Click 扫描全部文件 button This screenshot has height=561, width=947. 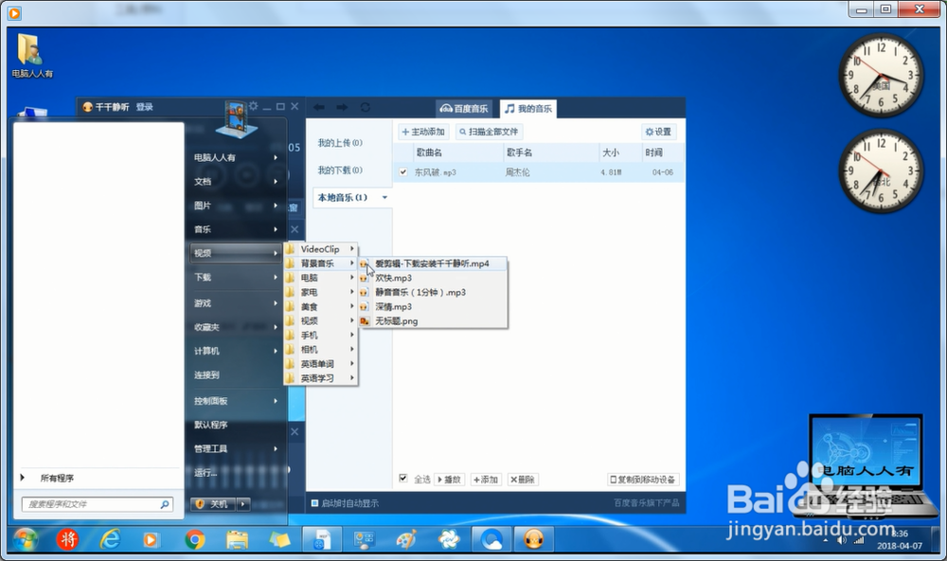[489, 131]
